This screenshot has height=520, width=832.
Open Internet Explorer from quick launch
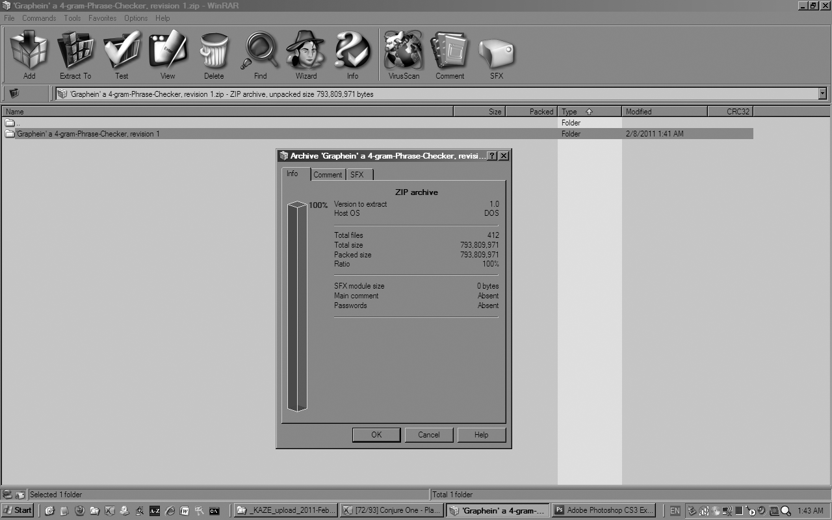pyautogui.click(x=170, y=510)
